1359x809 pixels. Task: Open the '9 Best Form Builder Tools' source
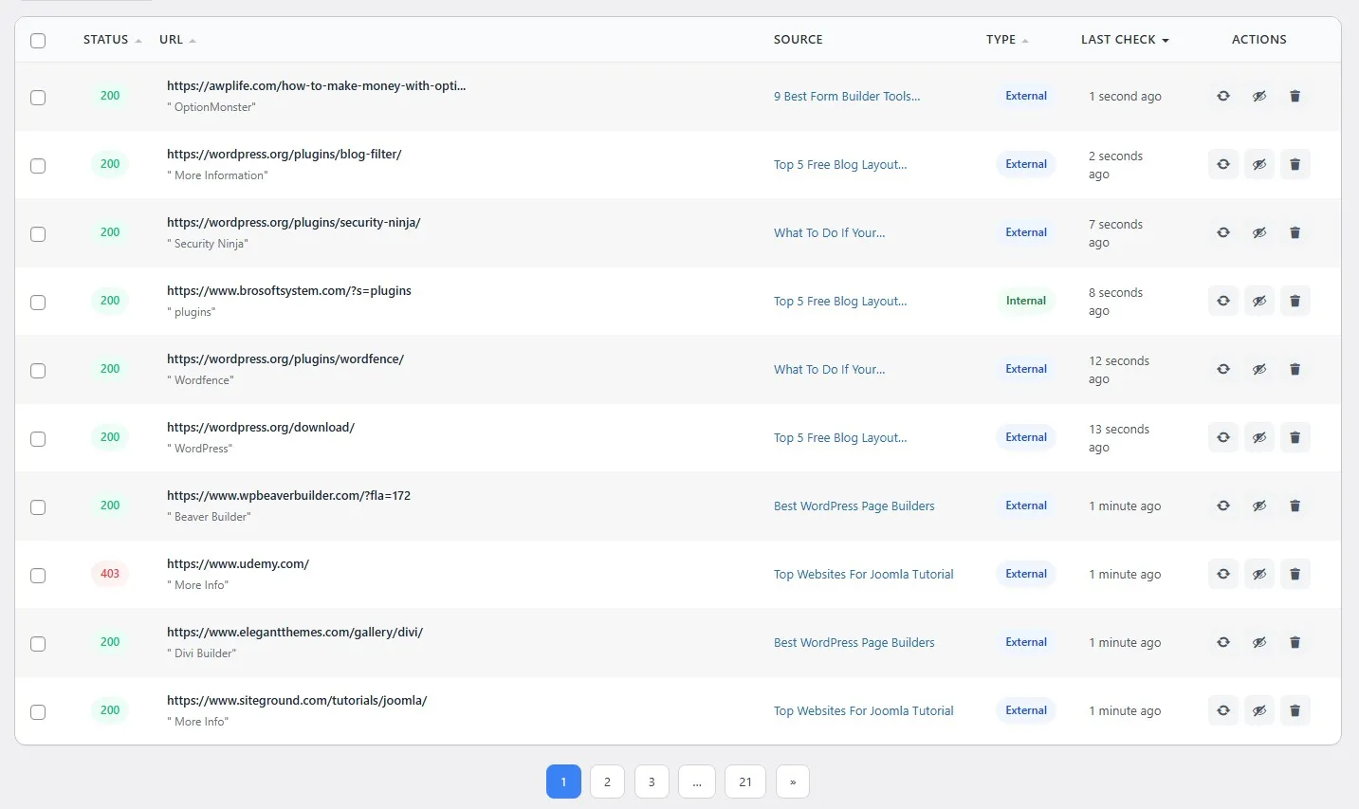click(846, 96)
